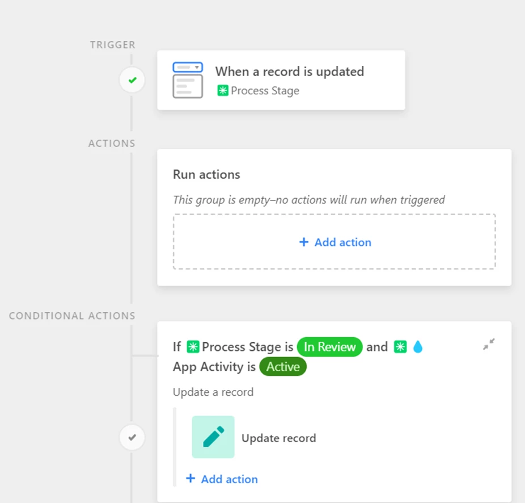Select the 'In Review' condition pill
525x503 pixels.
(x=329, y=347)
